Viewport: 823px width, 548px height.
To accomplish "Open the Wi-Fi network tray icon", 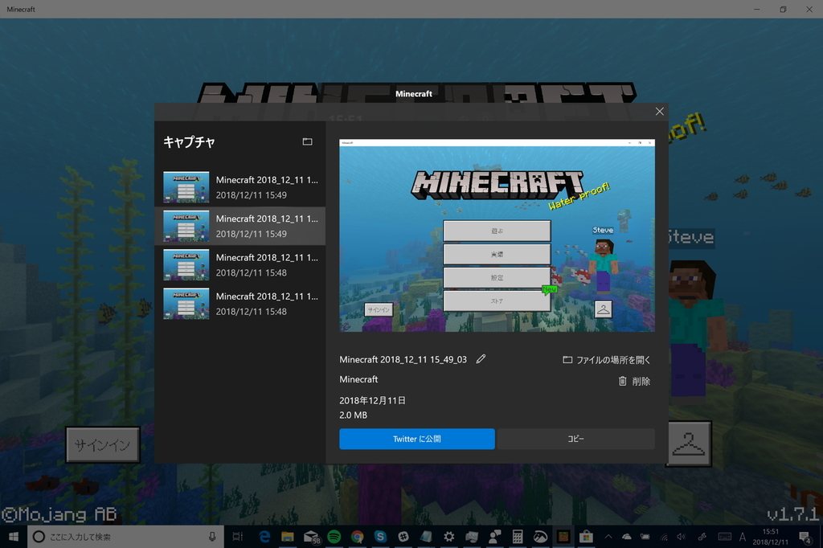I will 664,537.
